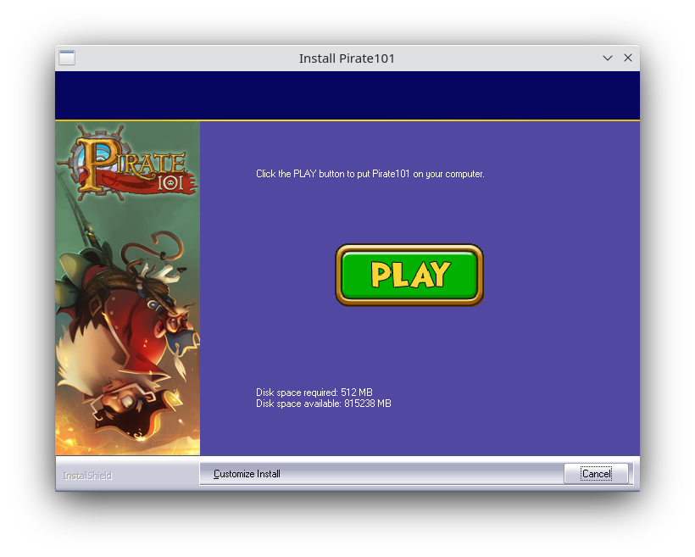Click the 'Disk space available' text
This screenshot has height=557, width=695.
click(x=323, y=404)
